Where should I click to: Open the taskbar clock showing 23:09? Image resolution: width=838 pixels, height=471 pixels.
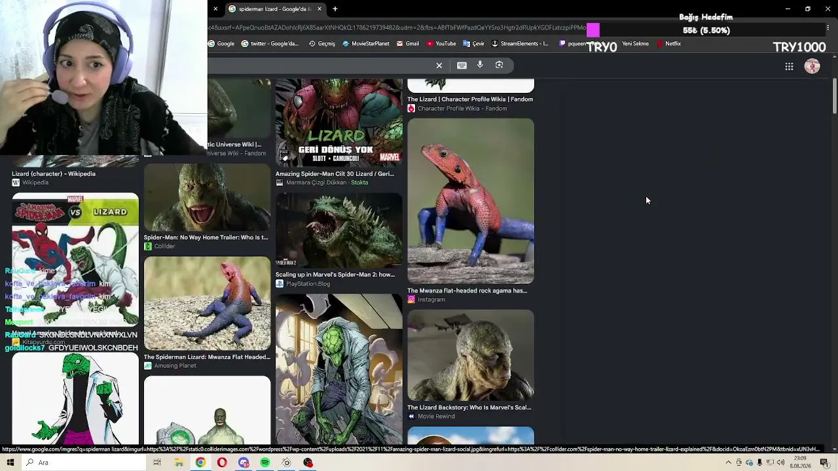click(x=799, y=462)
